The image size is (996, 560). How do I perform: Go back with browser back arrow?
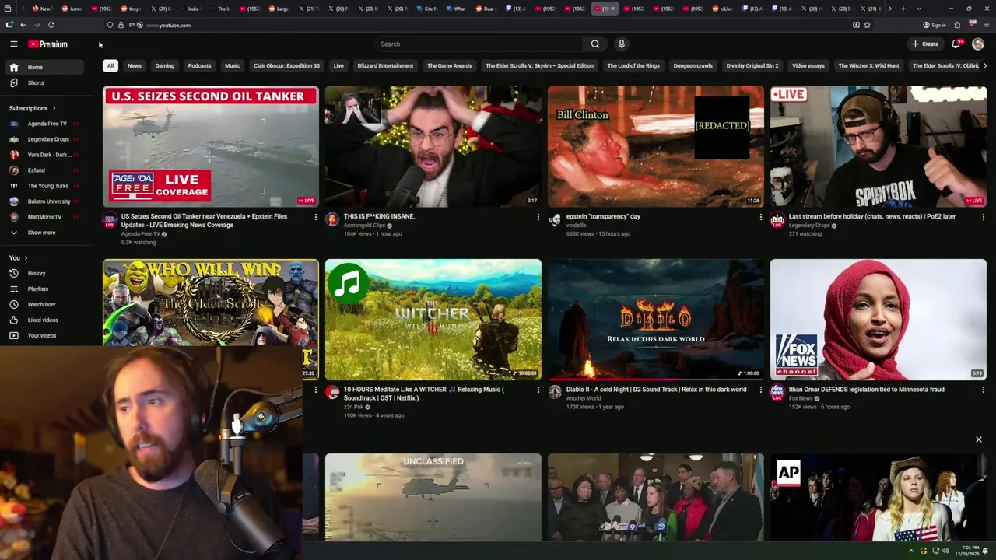[x=23, y=25]
